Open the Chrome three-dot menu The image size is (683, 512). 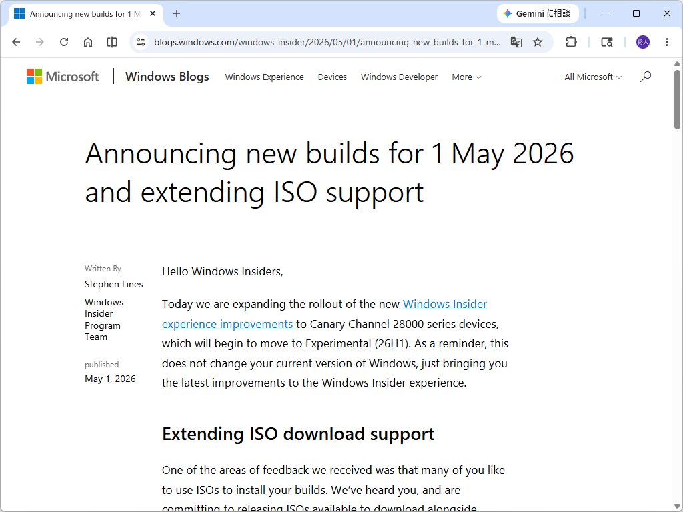tap(667, 42)
